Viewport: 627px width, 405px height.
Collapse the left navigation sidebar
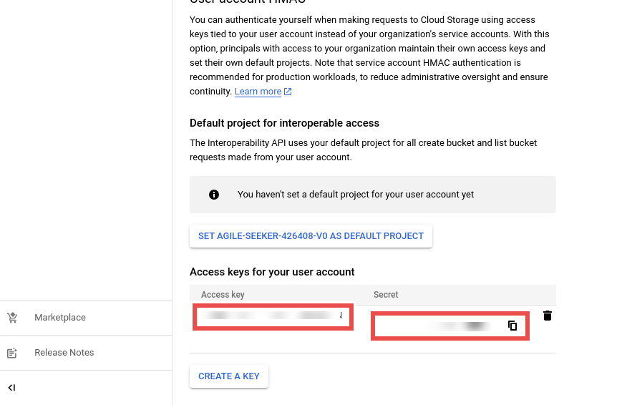click(11, 388)
